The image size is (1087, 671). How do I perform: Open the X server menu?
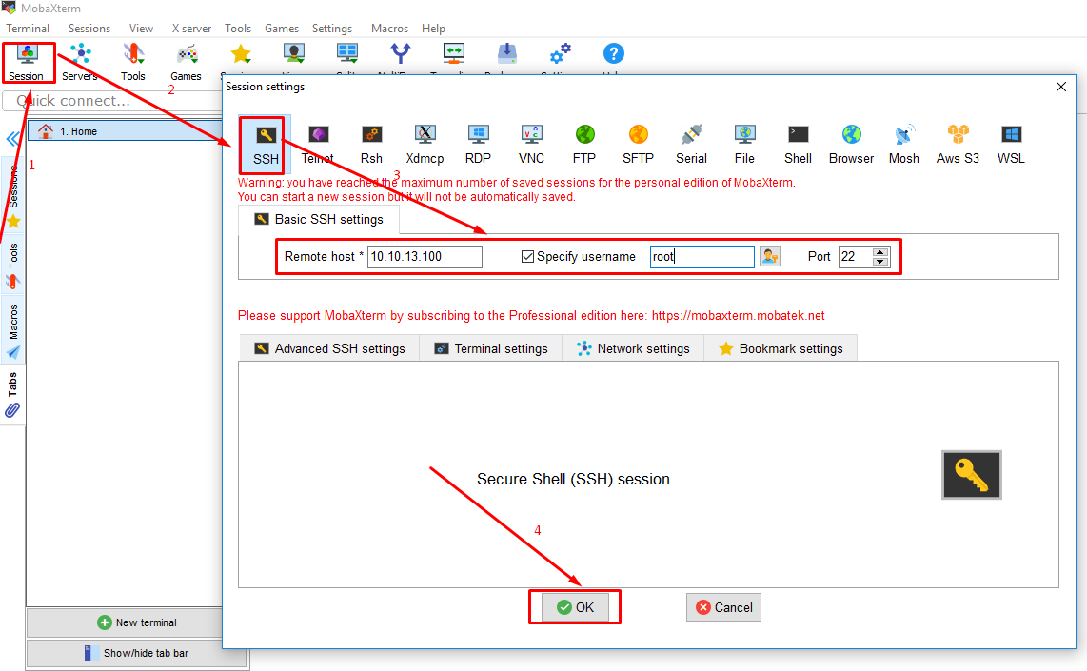point(191,29)
